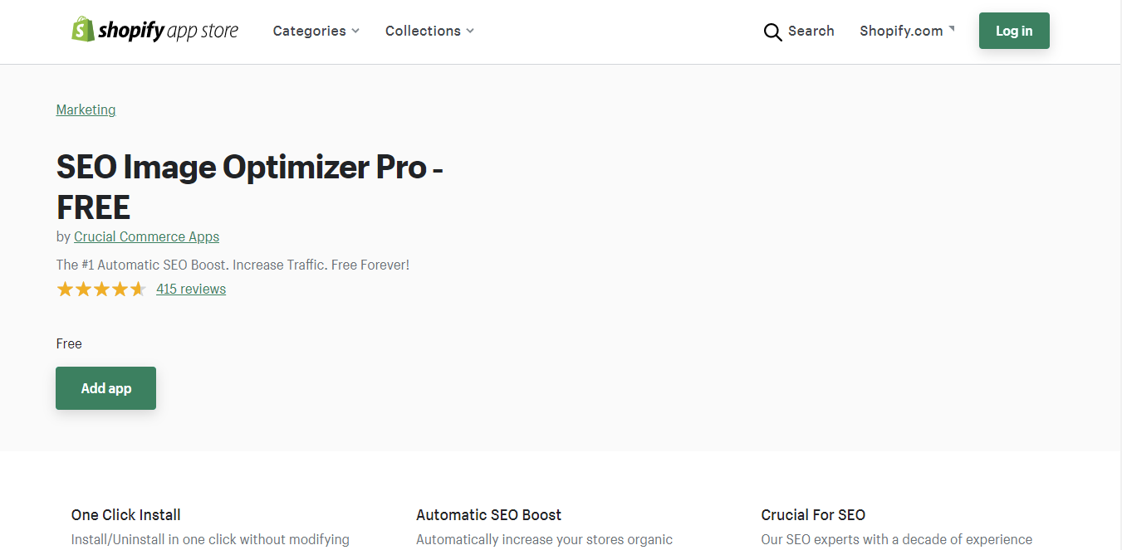Go to the Marketing breadcrumb link

(x=86, y=110)
